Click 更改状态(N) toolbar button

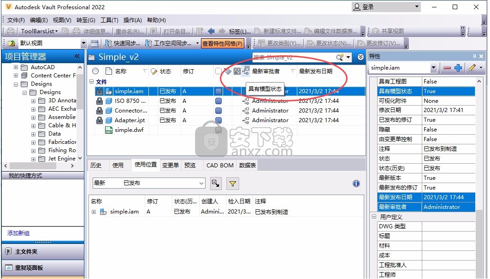click(329, 43)
